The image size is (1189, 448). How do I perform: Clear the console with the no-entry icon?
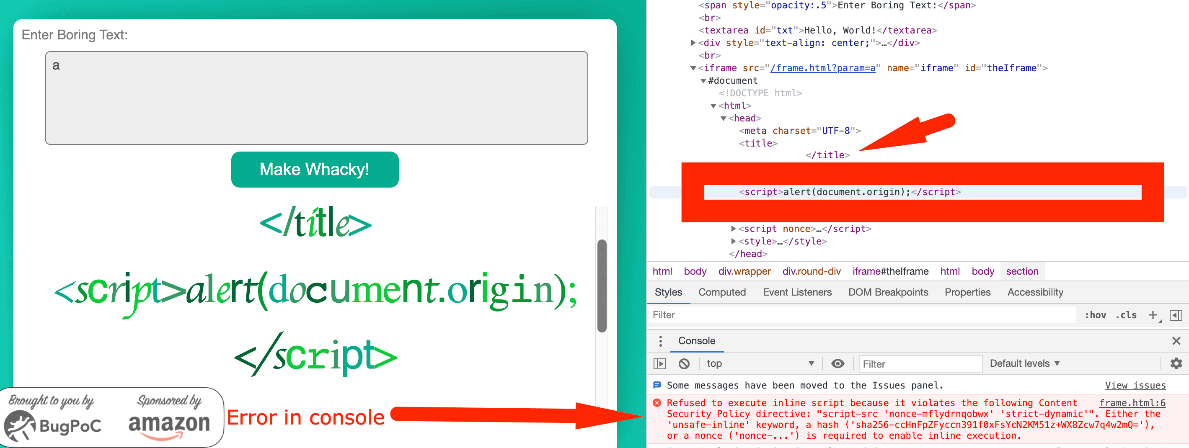coord(684,363)
